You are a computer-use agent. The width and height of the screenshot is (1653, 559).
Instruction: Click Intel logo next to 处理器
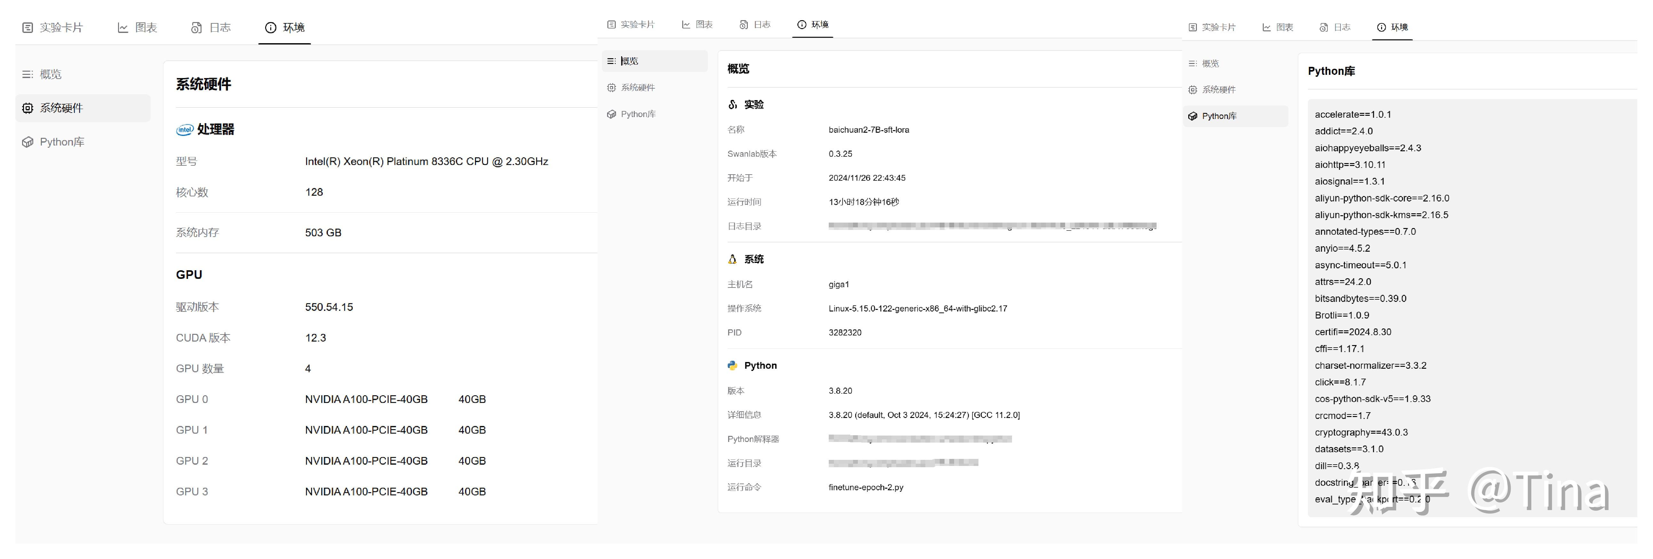185,130
